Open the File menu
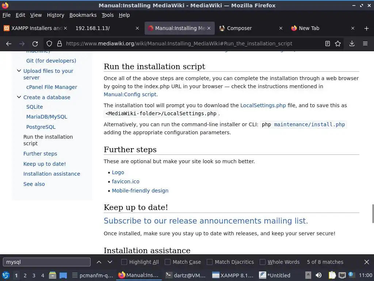 7,15
